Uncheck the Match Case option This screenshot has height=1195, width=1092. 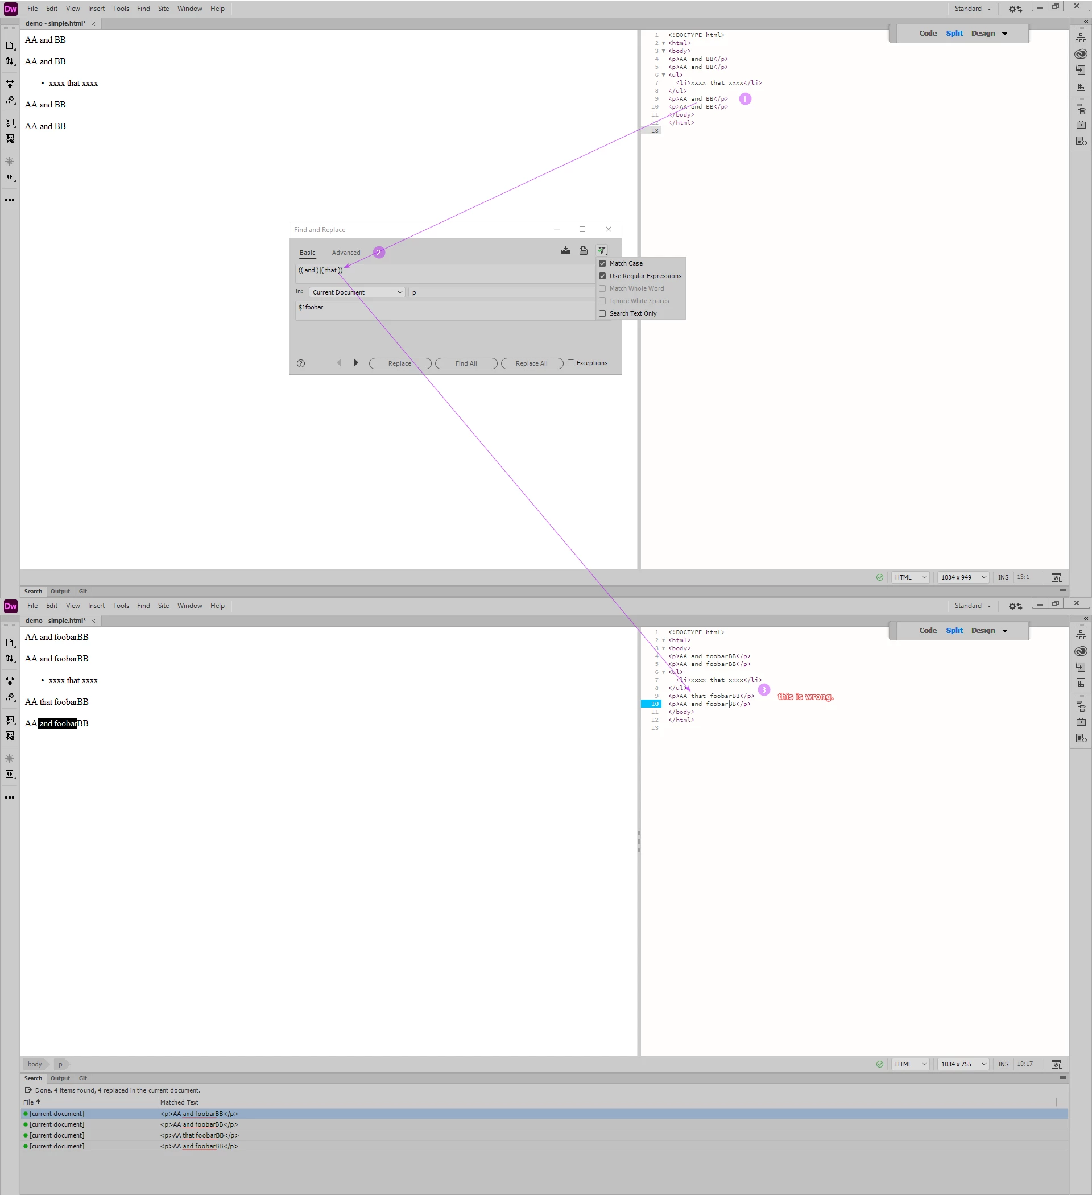[x=602, y=263]
